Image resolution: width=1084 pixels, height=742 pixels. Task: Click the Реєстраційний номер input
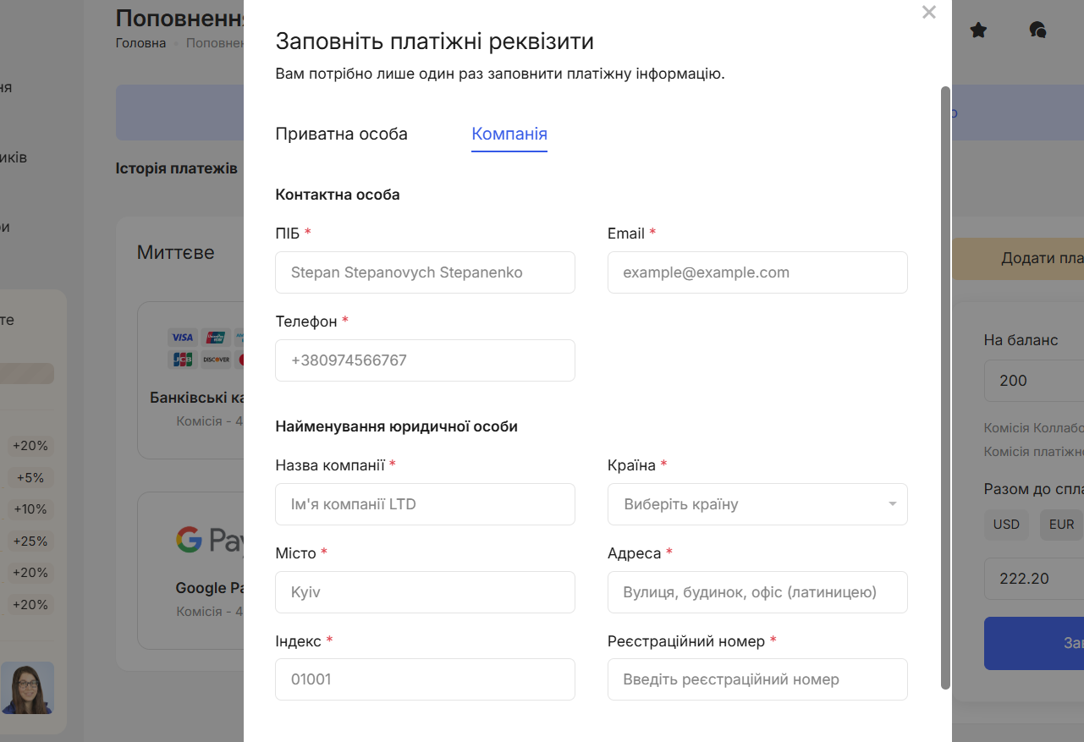pos(757,679)
